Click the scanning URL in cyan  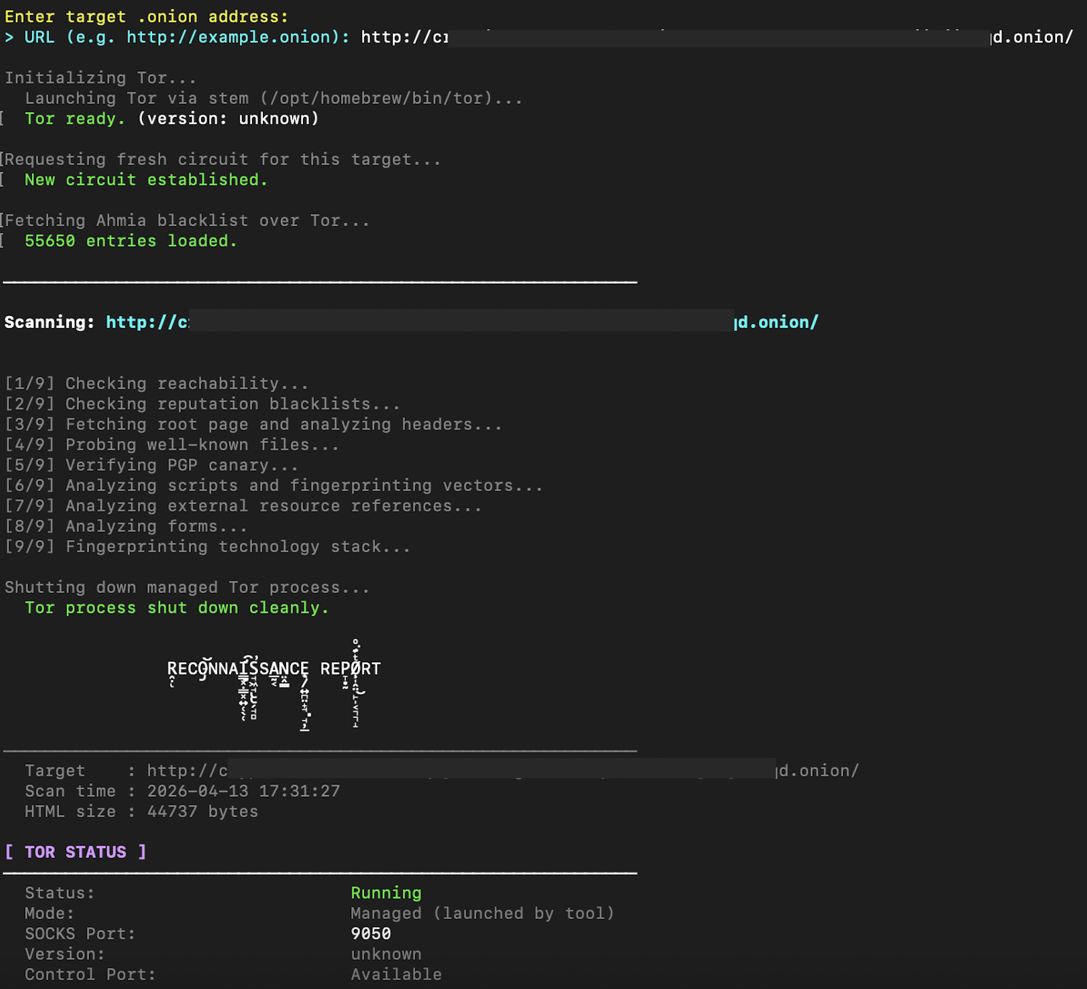(462, 322)
